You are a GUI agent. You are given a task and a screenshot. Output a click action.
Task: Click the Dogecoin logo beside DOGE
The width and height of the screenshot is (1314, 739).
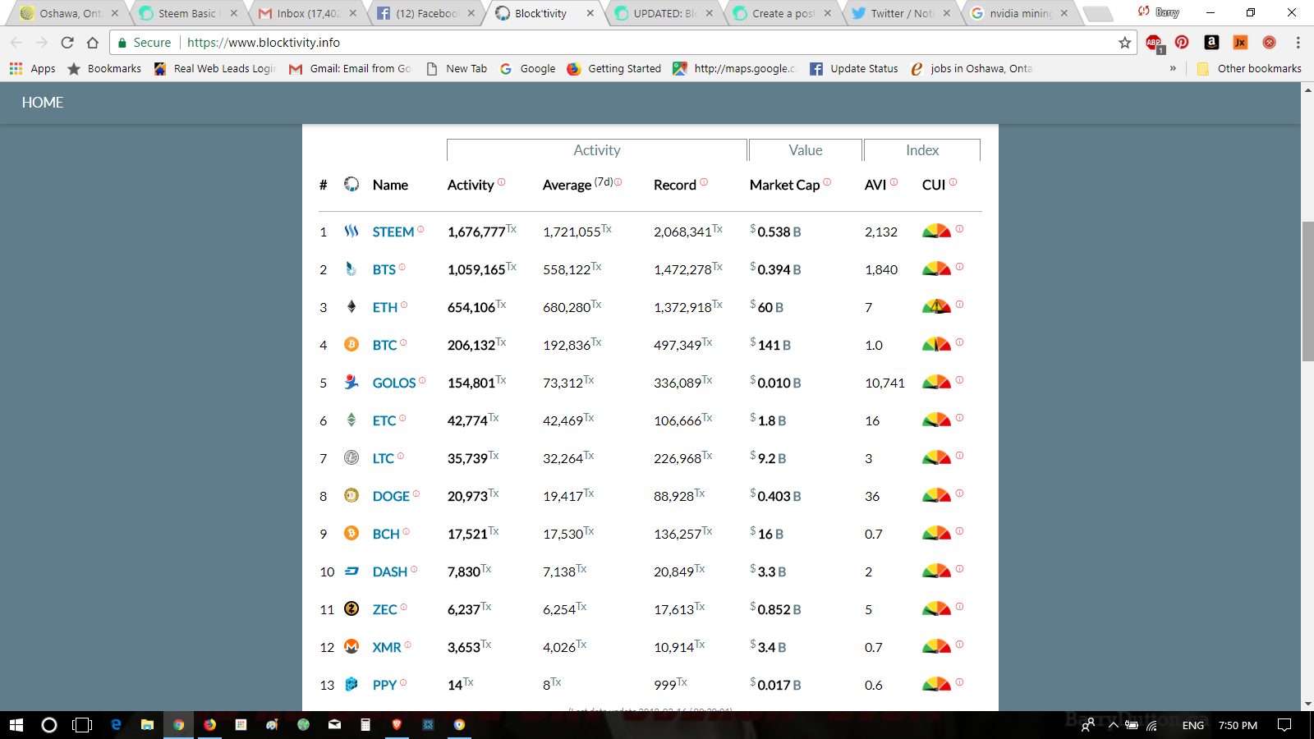[x=351, y=495]
